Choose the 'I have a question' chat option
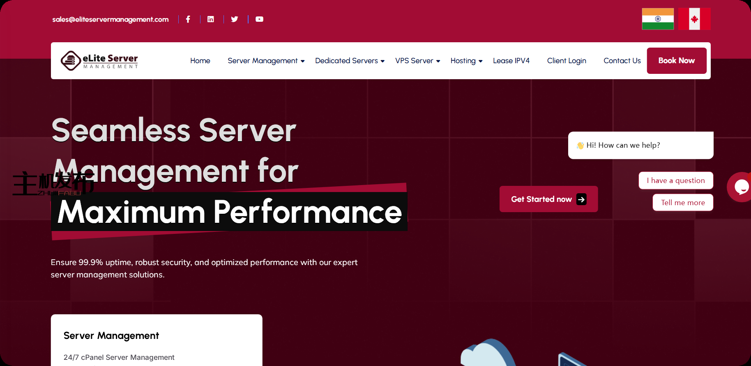 coord(675,181)
